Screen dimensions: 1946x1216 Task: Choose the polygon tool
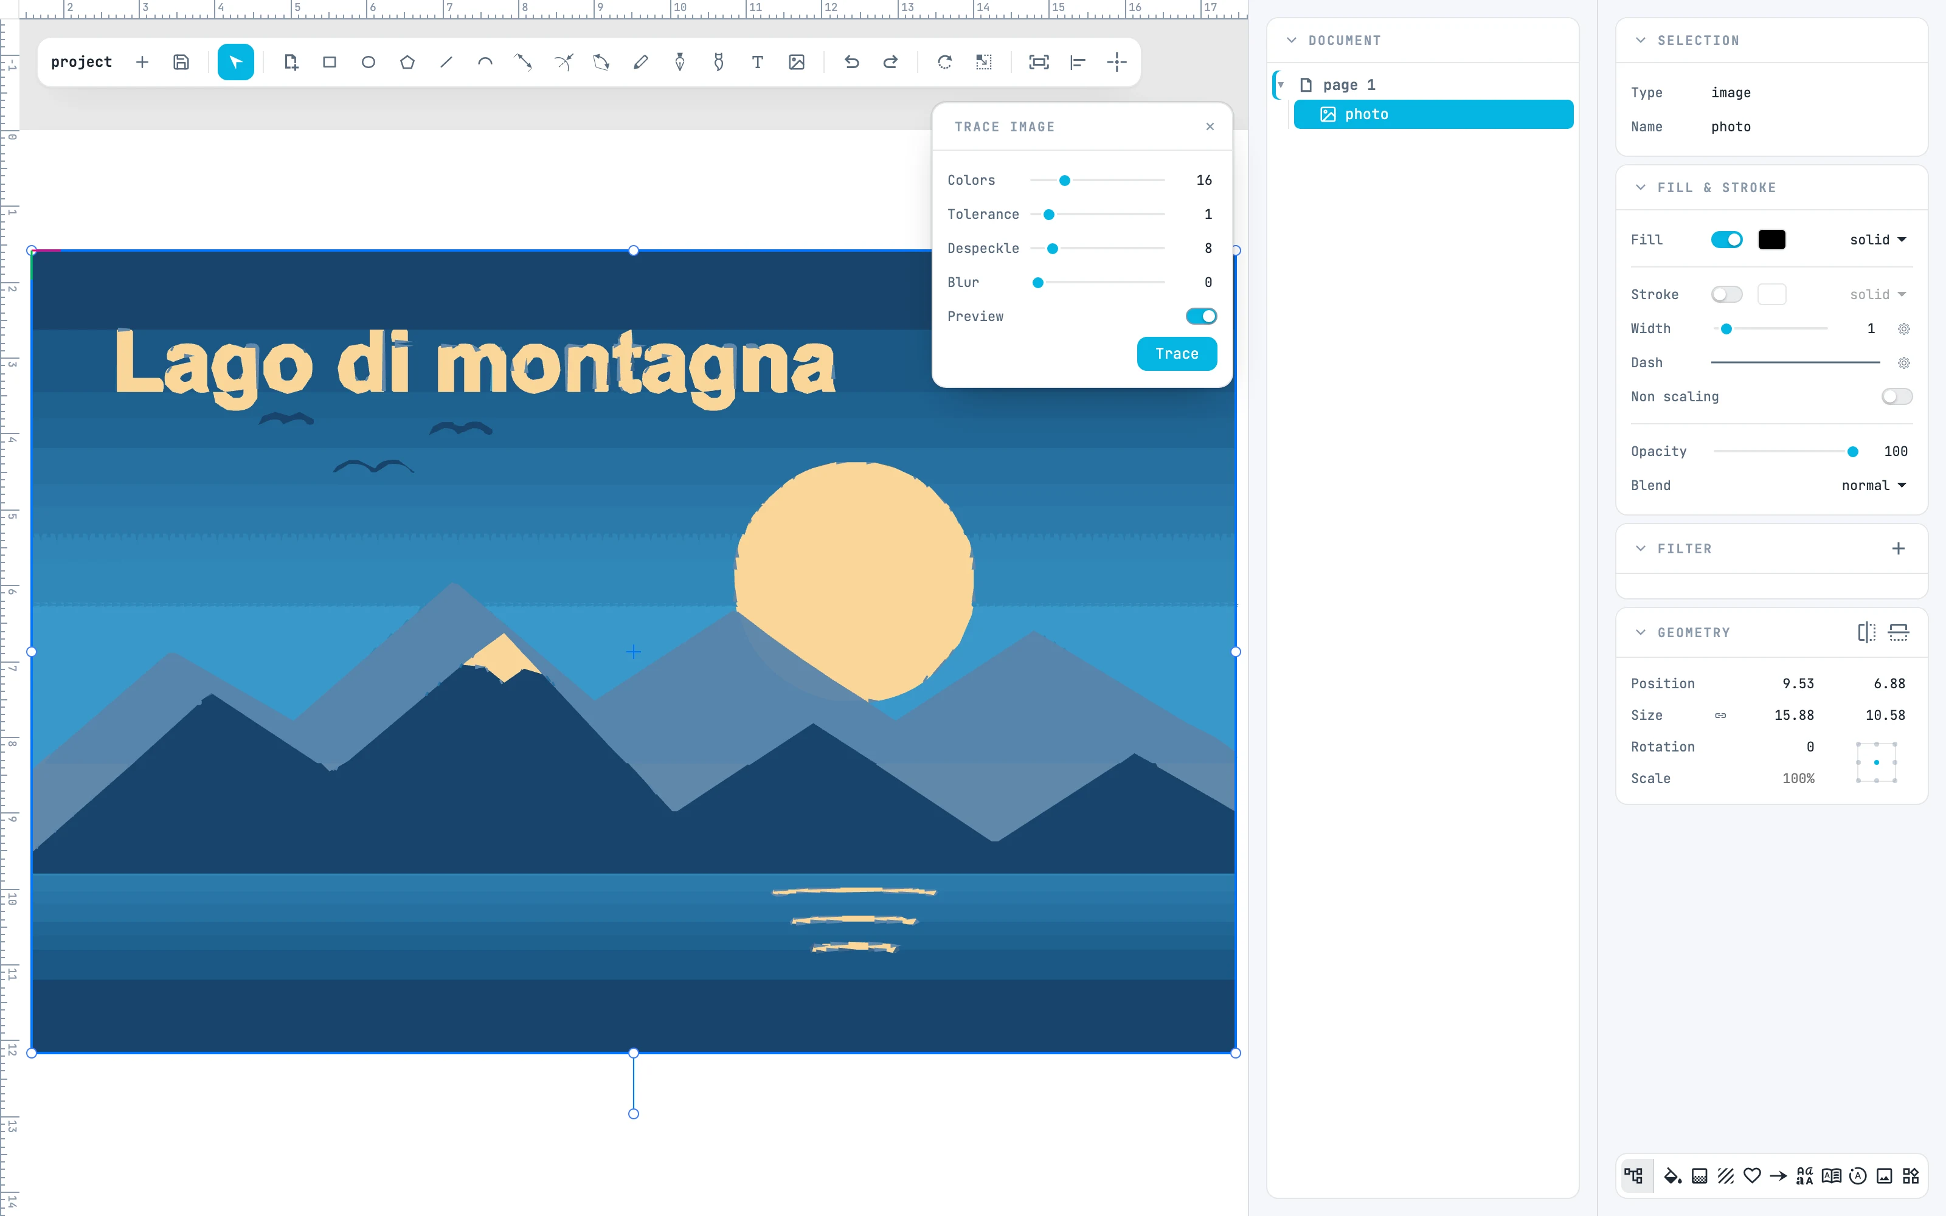[407, 62]
